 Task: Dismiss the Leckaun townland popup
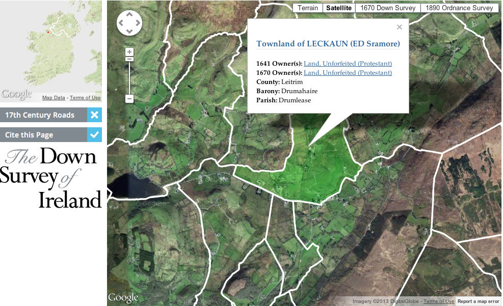pos(399,27)
